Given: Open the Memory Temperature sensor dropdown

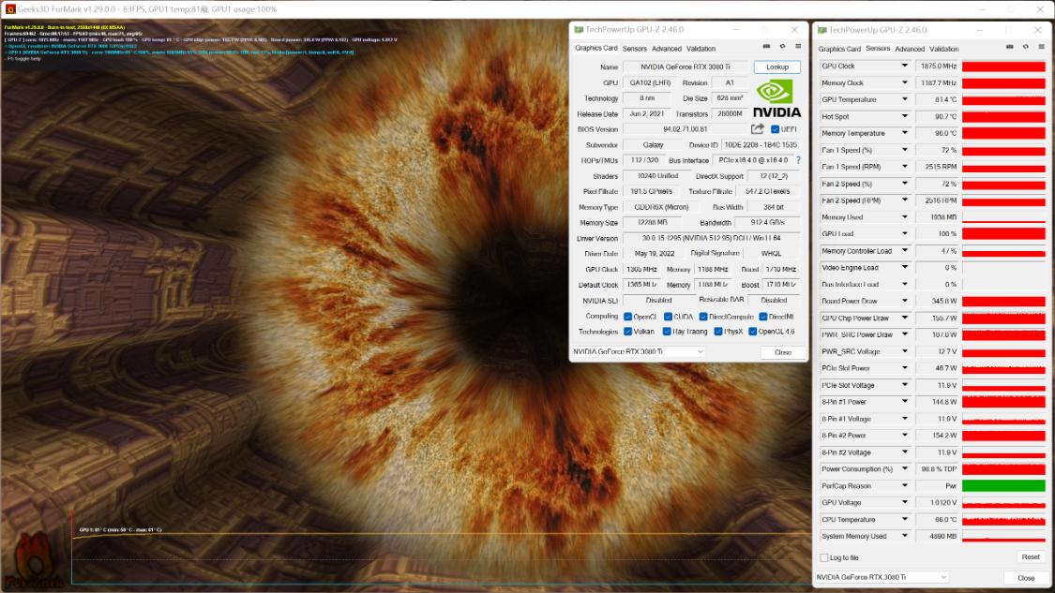Looking at the screenshot, I should [x=905, y=134].
